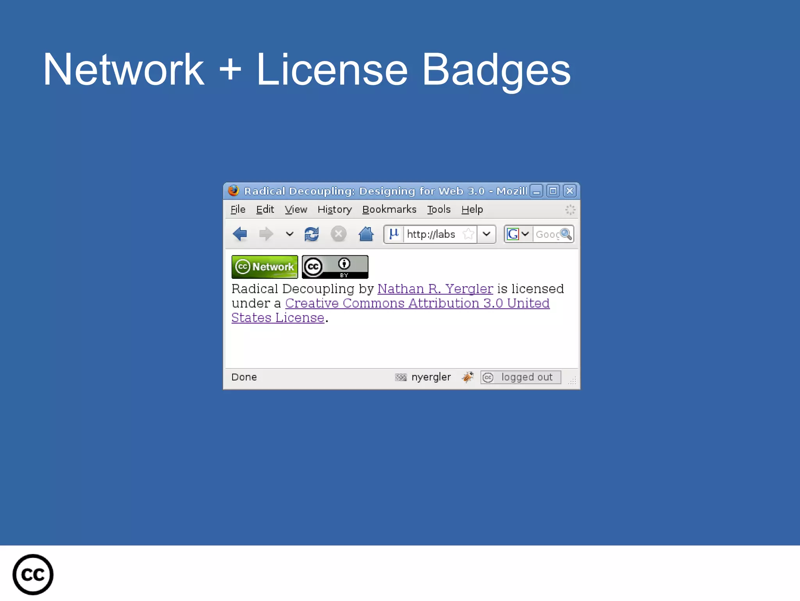This screenshot has width=800, height=601.
Task: Click the Stop loading button
Action: (338, 234)
